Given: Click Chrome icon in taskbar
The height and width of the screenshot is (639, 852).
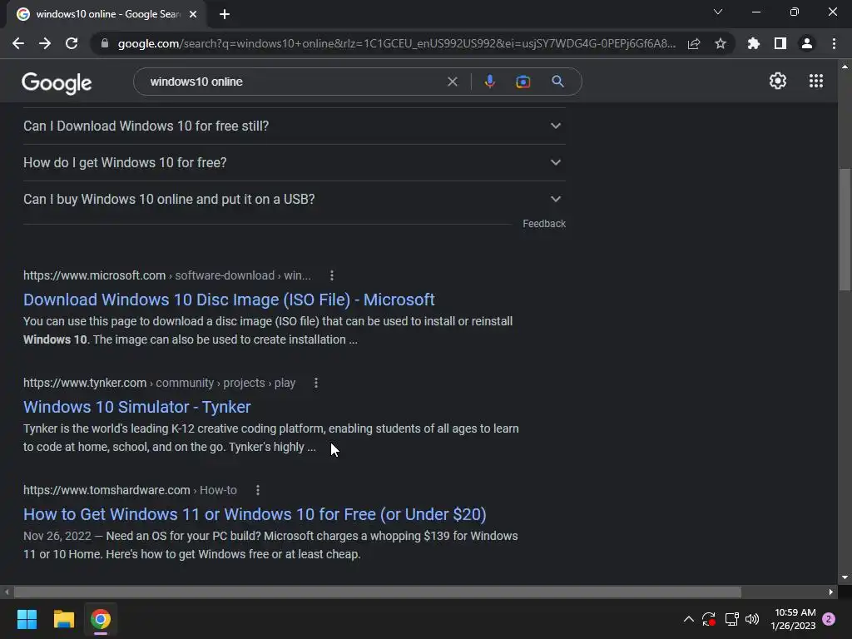Looking at the screenshot, I should [x=101, y=619].
